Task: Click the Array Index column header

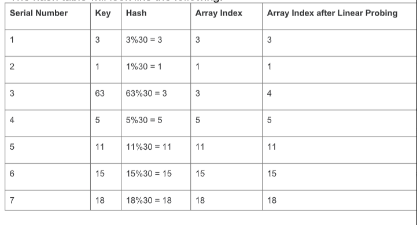Action: click(219, 13)
